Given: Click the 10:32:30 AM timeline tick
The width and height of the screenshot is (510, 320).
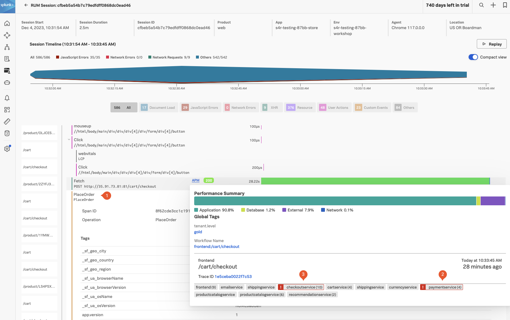Looking at the screenshot, I should [177, 88].
